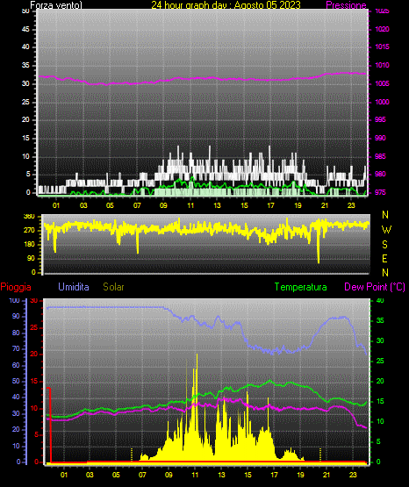Select the Temperatura legend label
The image size is (409, 487).
pyautogui.click(x=300, y=287)
